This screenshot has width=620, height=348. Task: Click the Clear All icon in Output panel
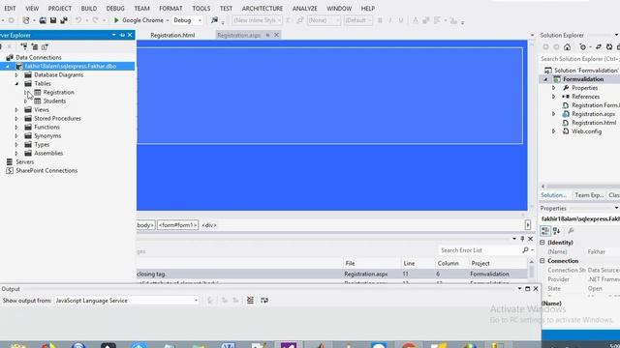tap(250, 301)
